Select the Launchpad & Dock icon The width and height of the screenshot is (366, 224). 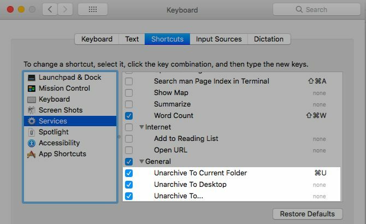coord(32,78)
